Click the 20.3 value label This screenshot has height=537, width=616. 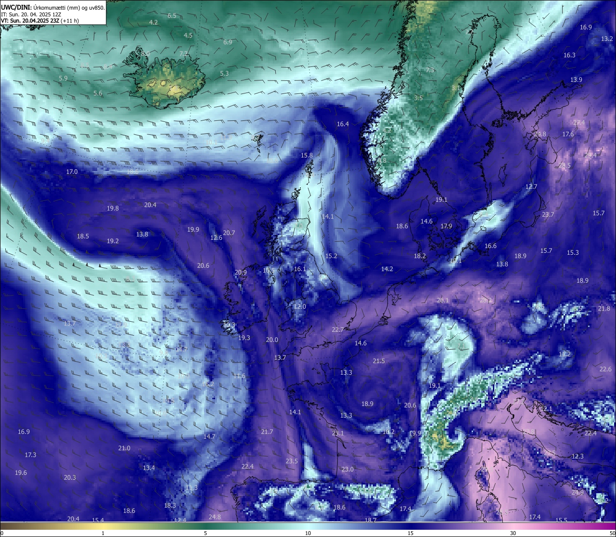pyautogui.click(x=70, y=477)
